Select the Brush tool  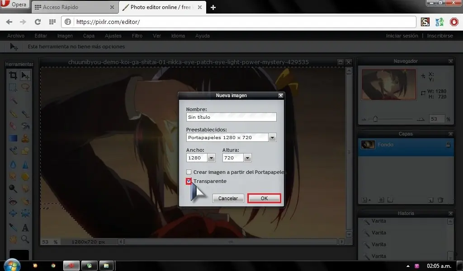[x=25, y=113]
